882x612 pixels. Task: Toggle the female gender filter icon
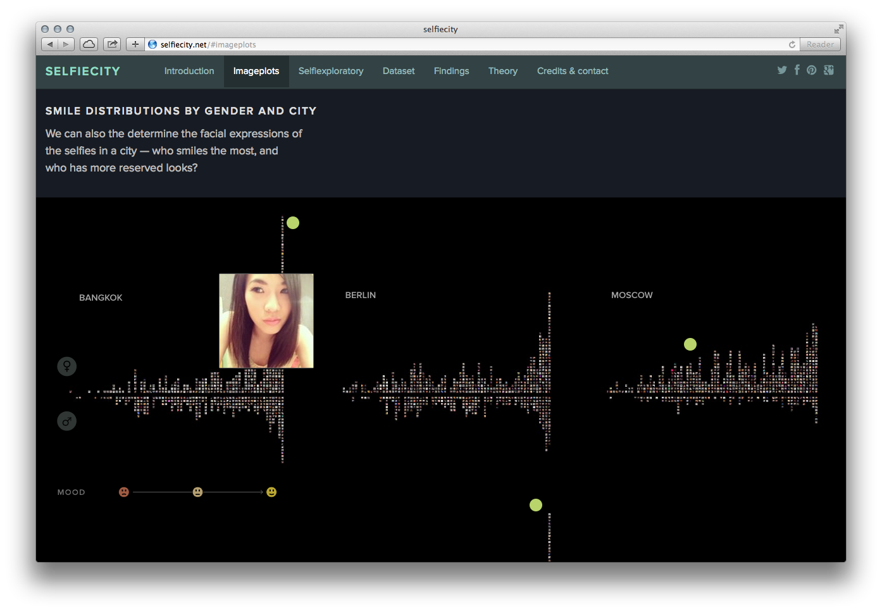pyautogui.click(x=67, y=366)
